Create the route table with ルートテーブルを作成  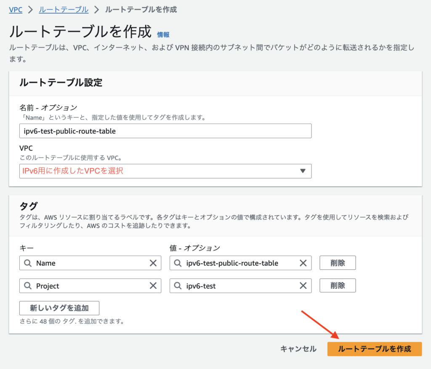coord(374,349)
